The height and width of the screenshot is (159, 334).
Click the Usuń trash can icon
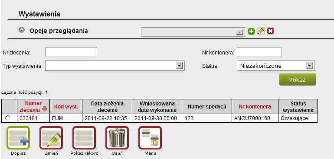pos(117,138)
